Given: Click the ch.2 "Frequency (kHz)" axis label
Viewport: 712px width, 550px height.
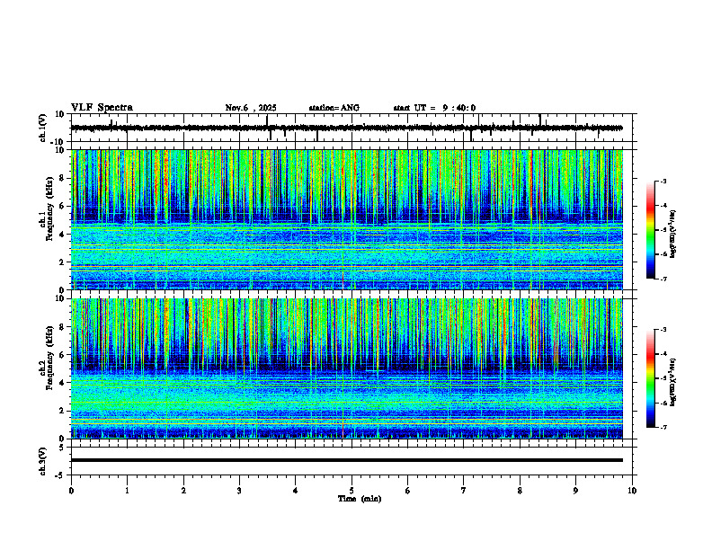Looking at the screenshot, I should point(49,358).
